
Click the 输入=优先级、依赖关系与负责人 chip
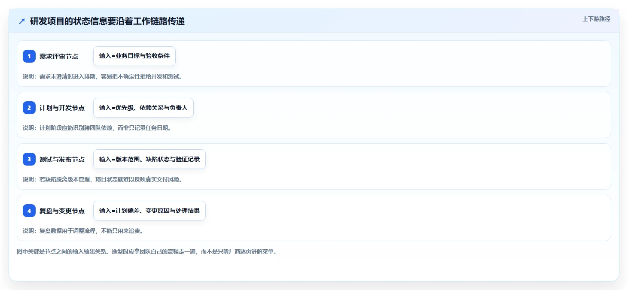[143, 108]
